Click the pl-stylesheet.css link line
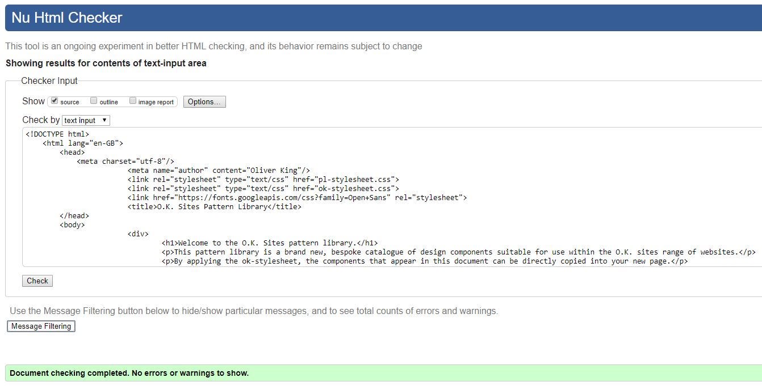Image resolution: width=762 pixels, height=386 pixels. pyautogui.click(x=263, y=180)
